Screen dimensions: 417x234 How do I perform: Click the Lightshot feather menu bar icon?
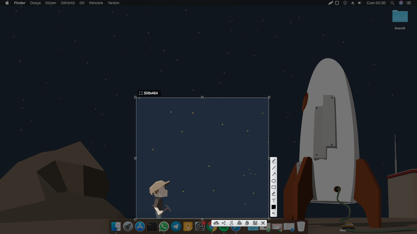click(x=330, y=3)
